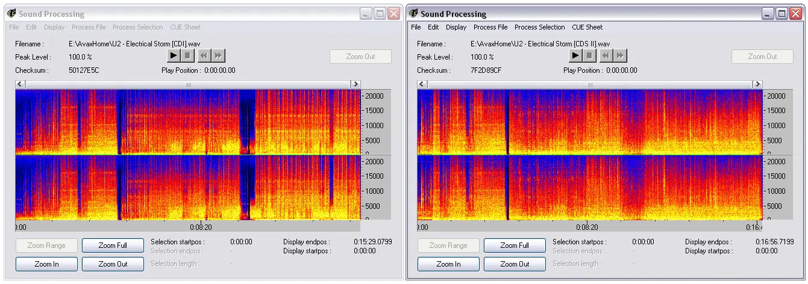Click Rewind button in left Sound Processing window
Screen dimensions: 808x284
(204, 56)
